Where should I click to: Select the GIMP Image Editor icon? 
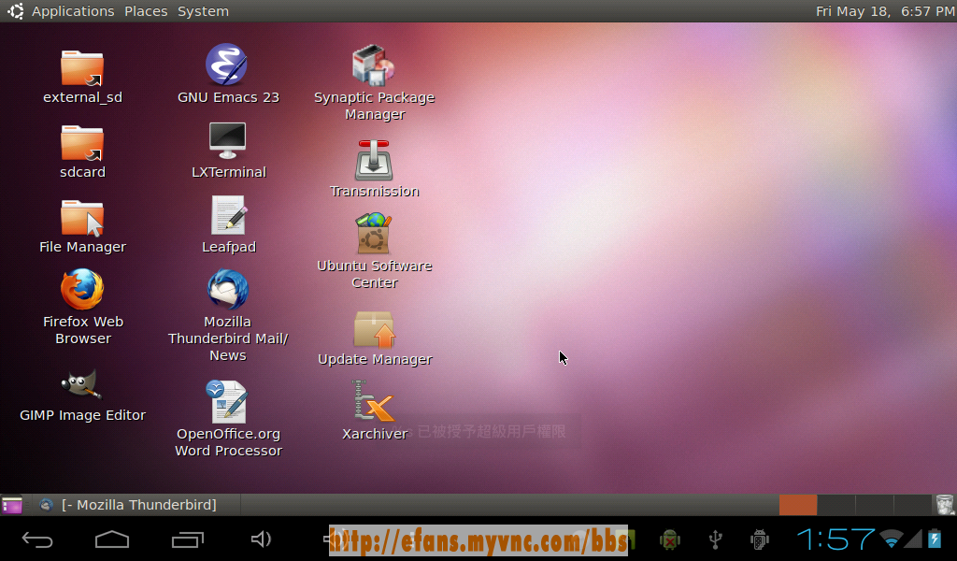pos(81,384)
